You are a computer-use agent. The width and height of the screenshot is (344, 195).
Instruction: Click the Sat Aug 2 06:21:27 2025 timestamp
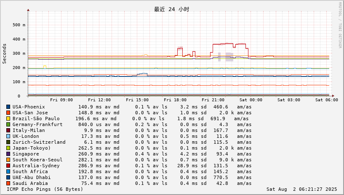point(301,189)
